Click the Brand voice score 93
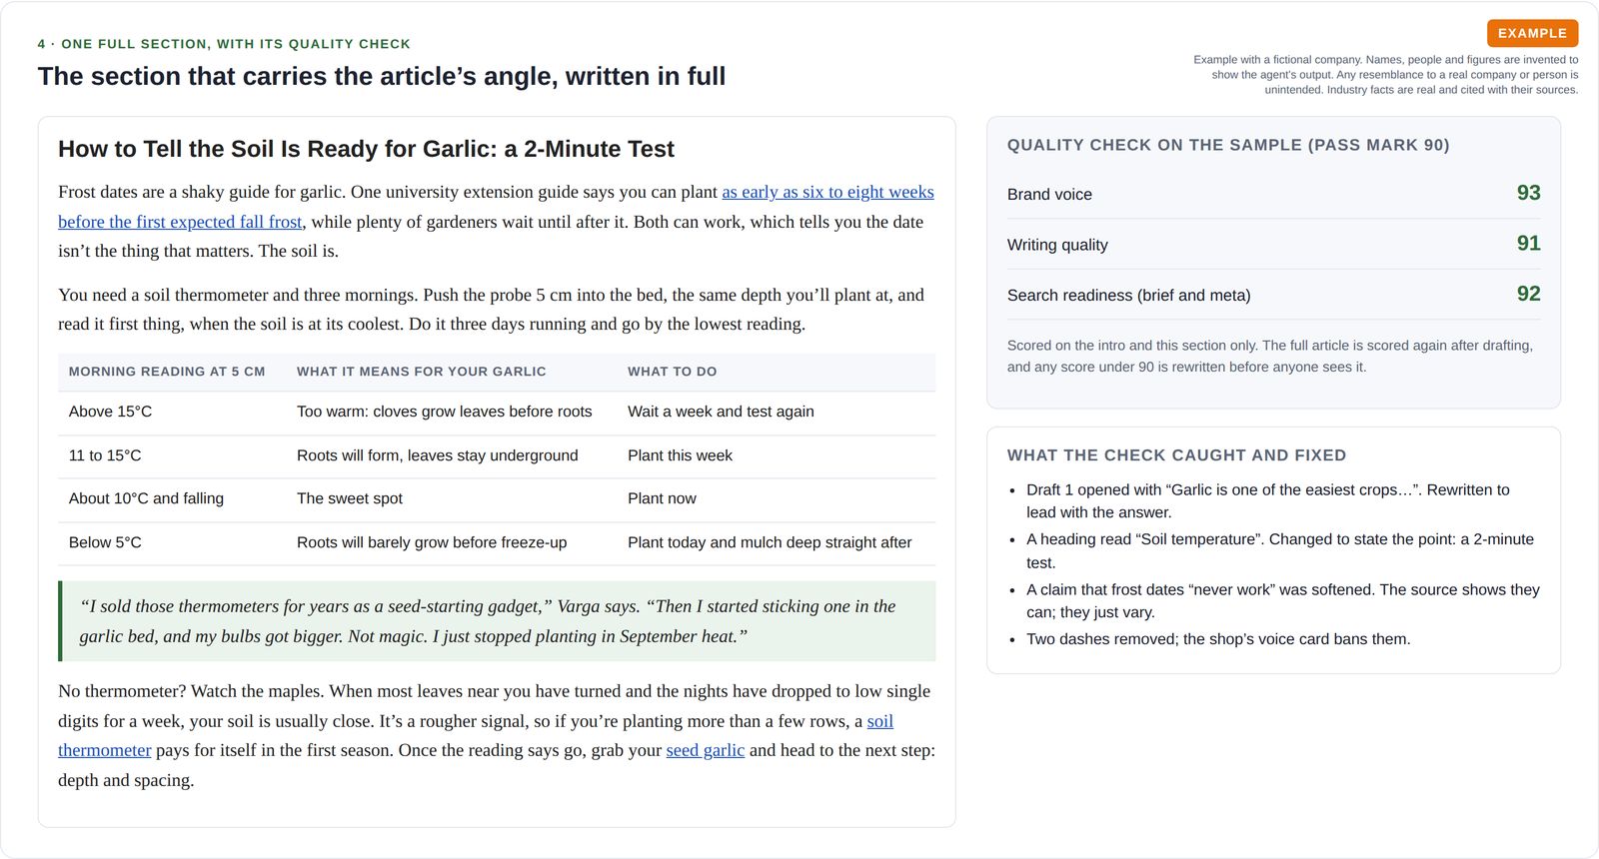This screenshot has height=859, width=1599. pyautogui.click(x=1528, y=193)
